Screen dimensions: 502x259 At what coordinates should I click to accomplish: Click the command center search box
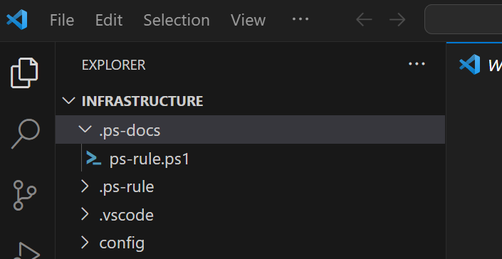point(464,19)
